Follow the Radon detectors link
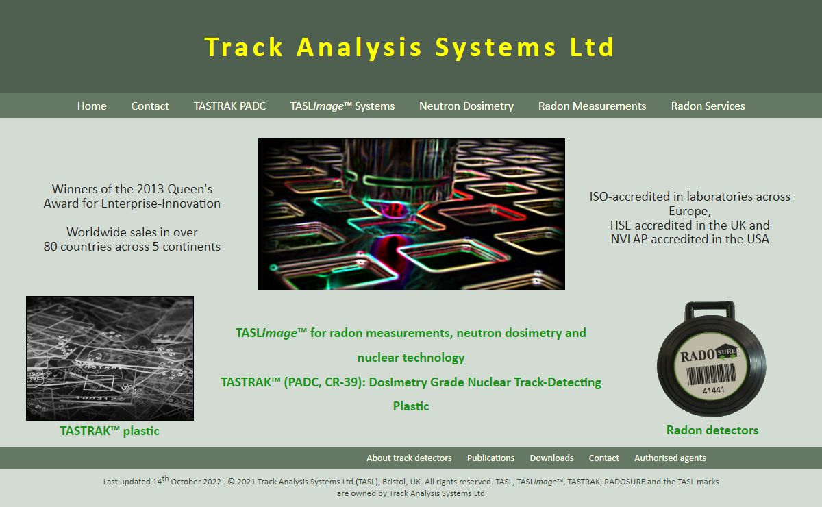The image size is (822, 507). tap(712, 430)
